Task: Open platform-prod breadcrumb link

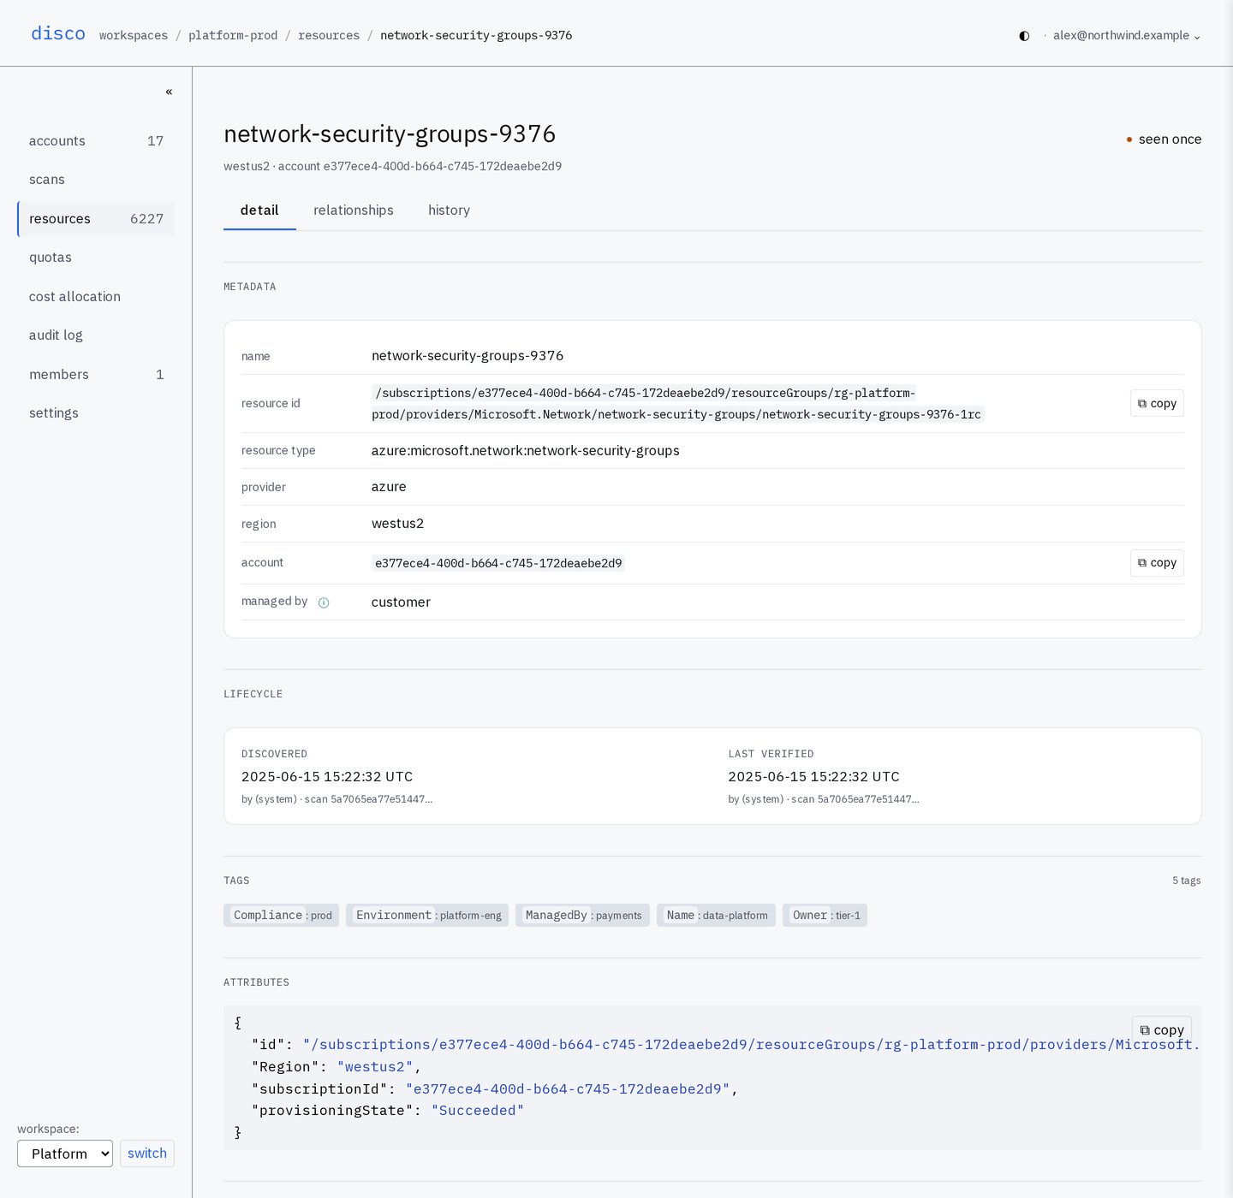Action: tap(233, 35)
